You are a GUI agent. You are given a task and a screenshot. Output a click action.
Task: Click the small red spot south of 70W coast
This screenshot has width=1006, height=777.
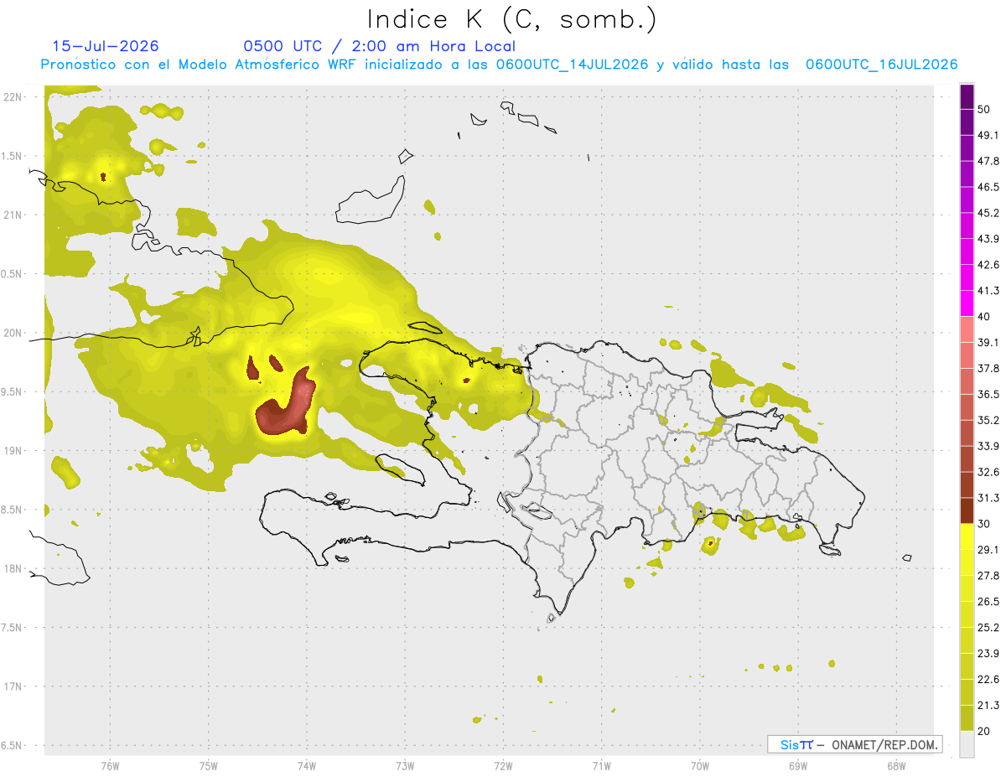click(x=711, y=542)
